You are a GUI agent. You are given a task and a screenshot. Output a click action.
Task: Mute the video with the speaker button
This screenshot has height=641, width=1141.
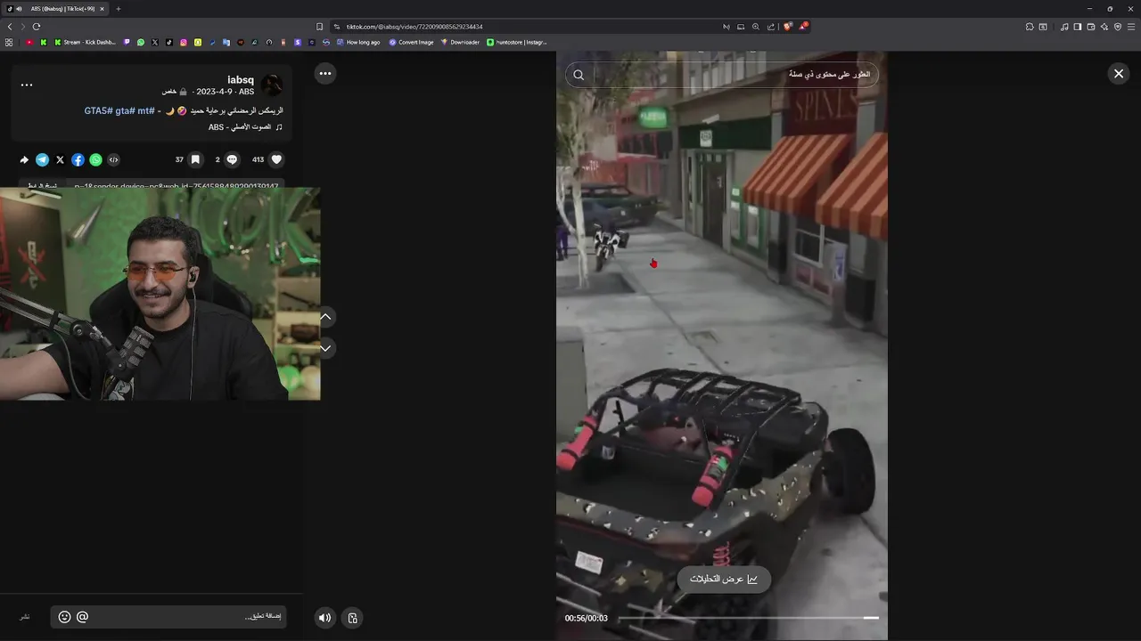click(x=325, y=618)
